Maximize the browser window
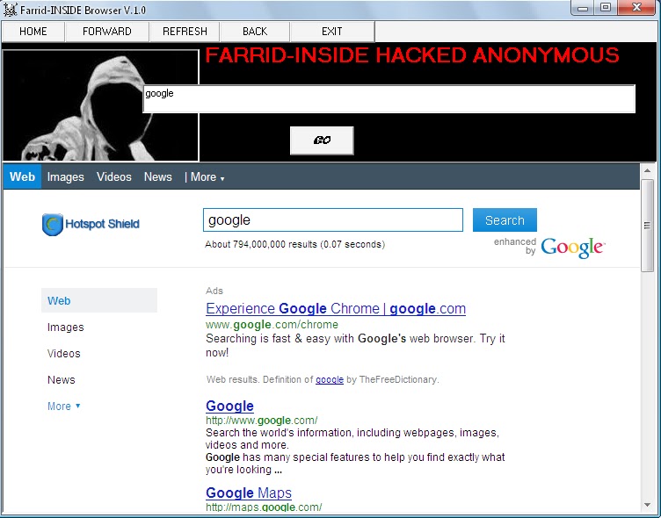The width and height of the screenshot is (661, 518). [x=606, y=8]
